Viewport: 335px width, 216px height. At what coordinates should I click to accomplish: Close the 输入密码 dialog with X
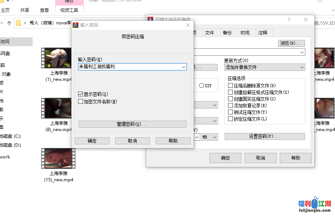pyautogui.click(x=188, y=25)
